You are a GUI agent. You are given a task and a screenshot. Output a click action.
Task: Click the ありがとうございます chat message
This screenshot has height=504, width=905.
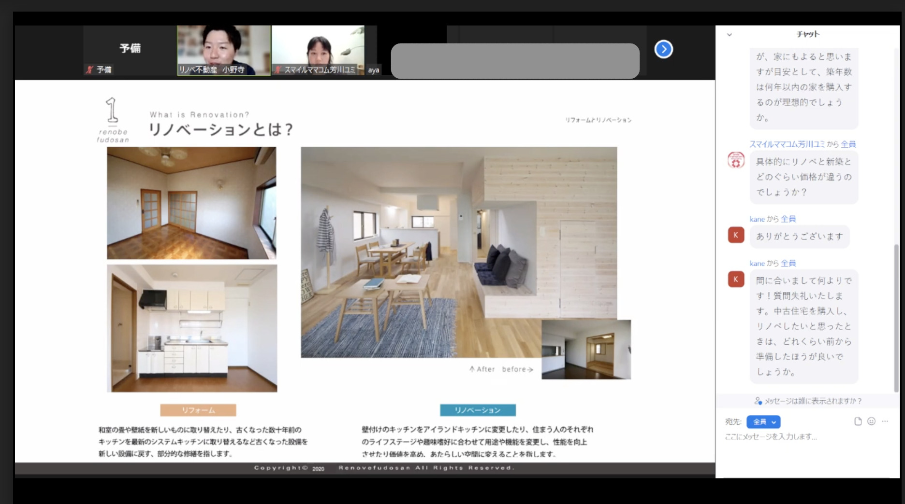pos(800,237)
